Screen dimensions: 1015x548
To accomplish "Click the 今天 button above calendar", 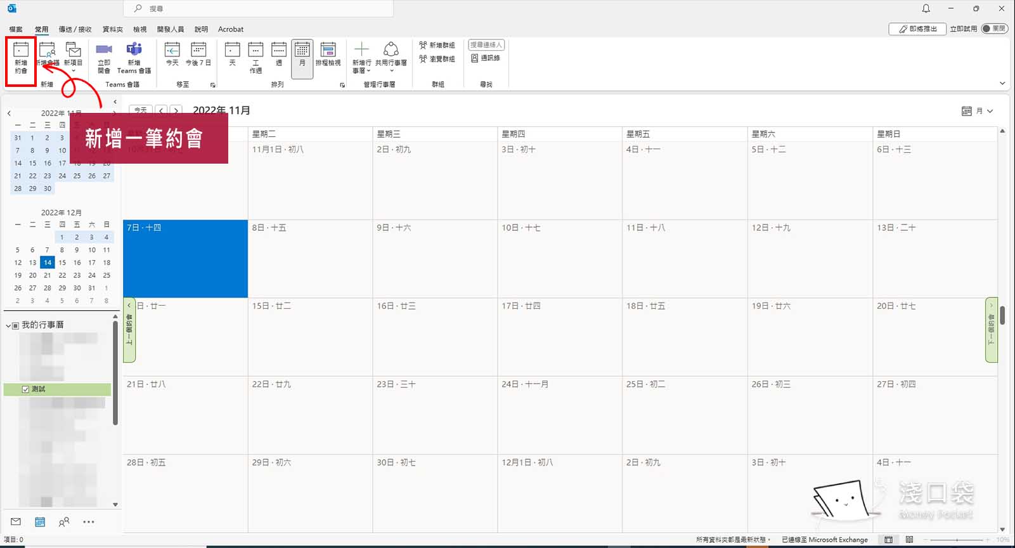I will click(141, 110).
